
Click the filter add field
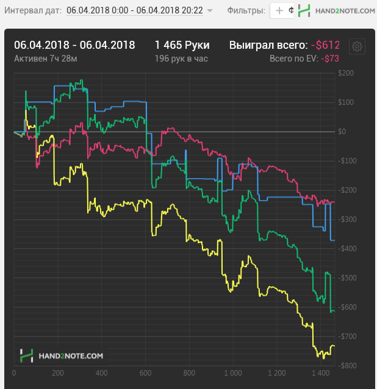[282, 10]
